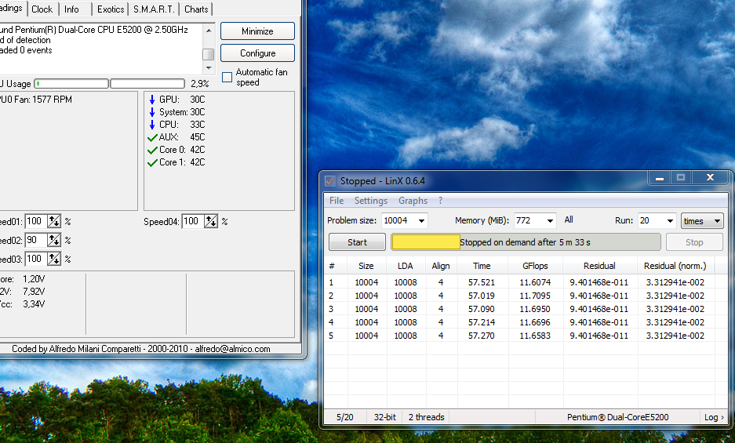Click the green checkmark beside Core 0
735x443 pixels.
click(x=152, y=150)
